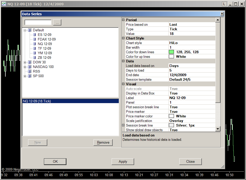The width and height of the screenshot is (246, 180).
Task: Click the Session template value Default 24/5
Action: [192, 79]
